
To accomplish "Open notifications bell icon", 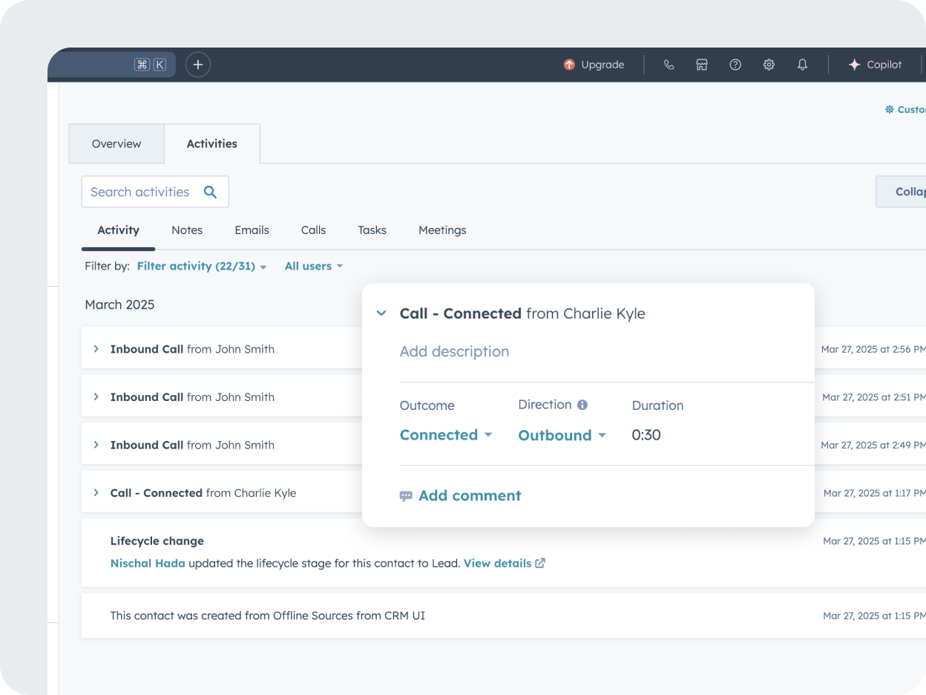I will pyautogui.click(x=802, y=65).
